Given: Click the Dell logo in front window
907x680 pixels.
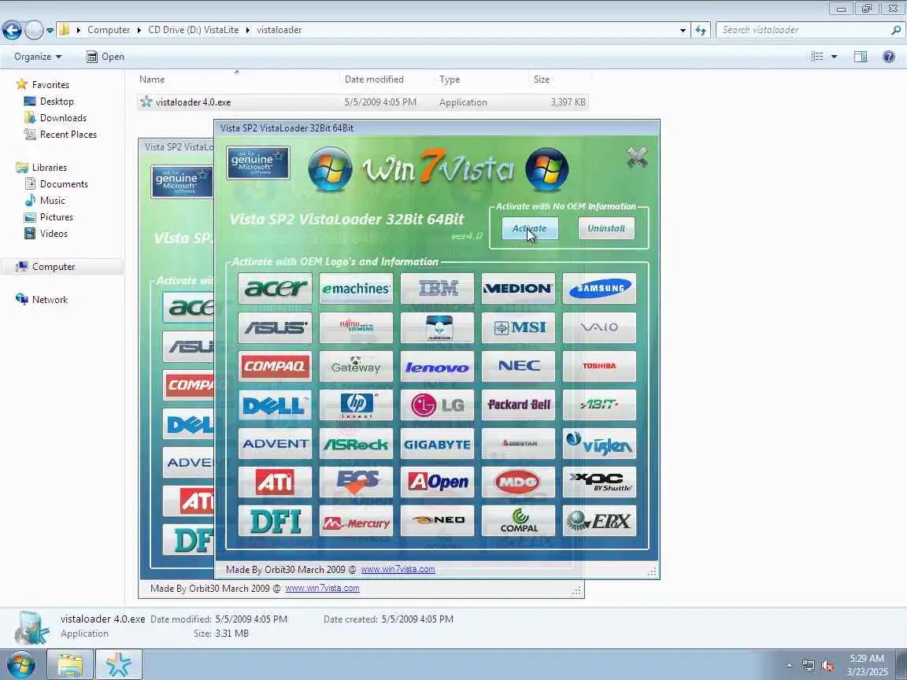Looking at the screenshot, I should [275, 405].
